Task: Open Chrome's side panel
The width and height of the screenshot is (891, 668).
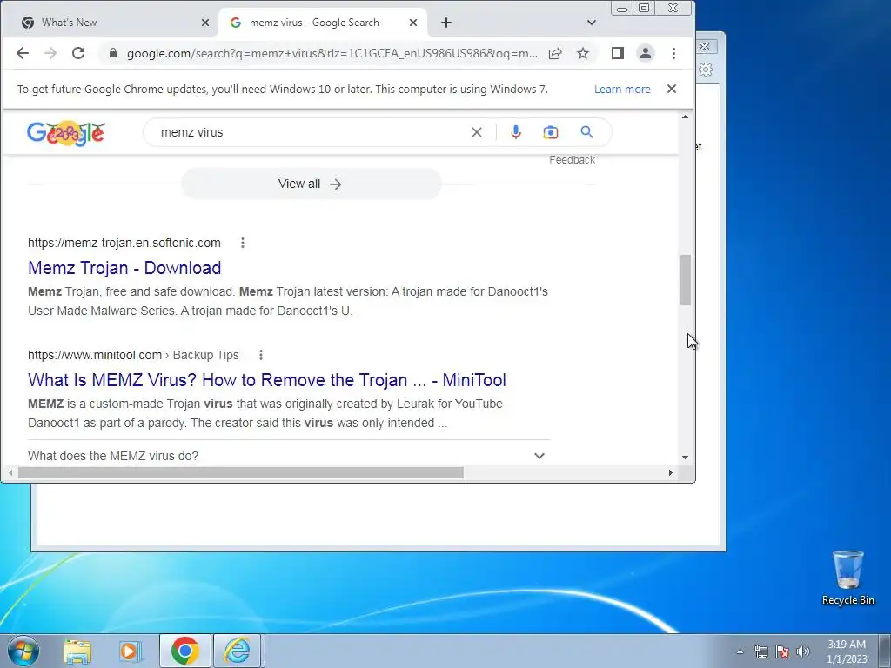Action: [x=618, y=53]
